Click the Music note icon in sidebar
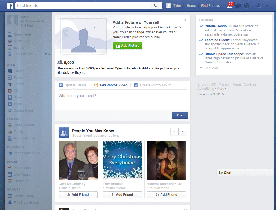 click(10, 104)
